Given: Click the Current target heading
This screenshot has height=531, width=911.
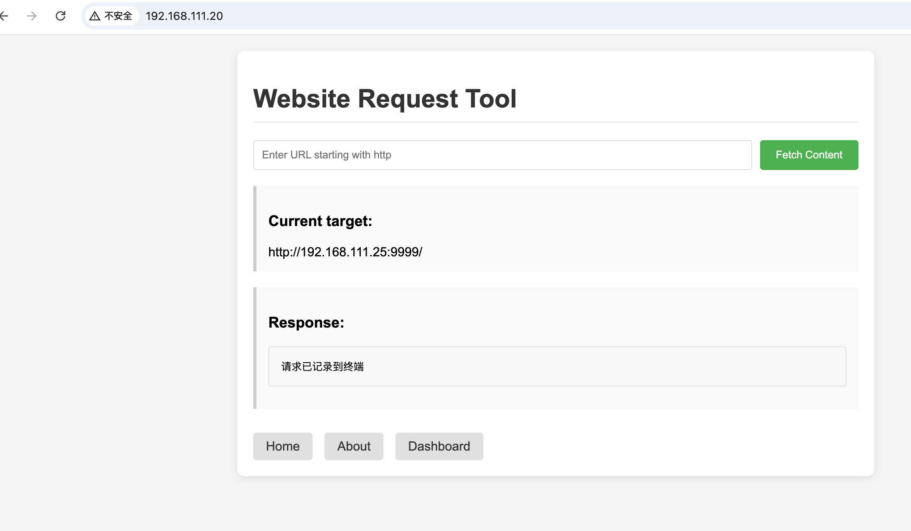Looking at the screenshot, I should (x=320, y=221).
